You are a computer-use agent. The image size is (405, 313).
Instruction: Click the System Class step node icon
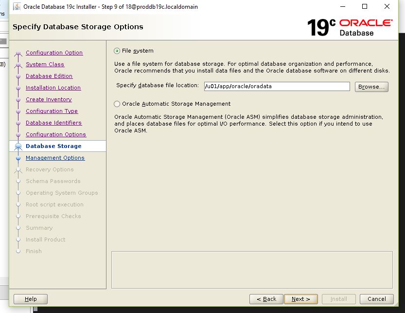18,65
